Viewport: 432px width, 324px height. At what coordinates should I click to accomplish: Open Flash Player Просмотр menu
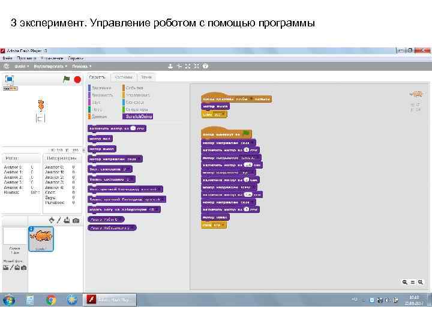click(x=26, y=58)
